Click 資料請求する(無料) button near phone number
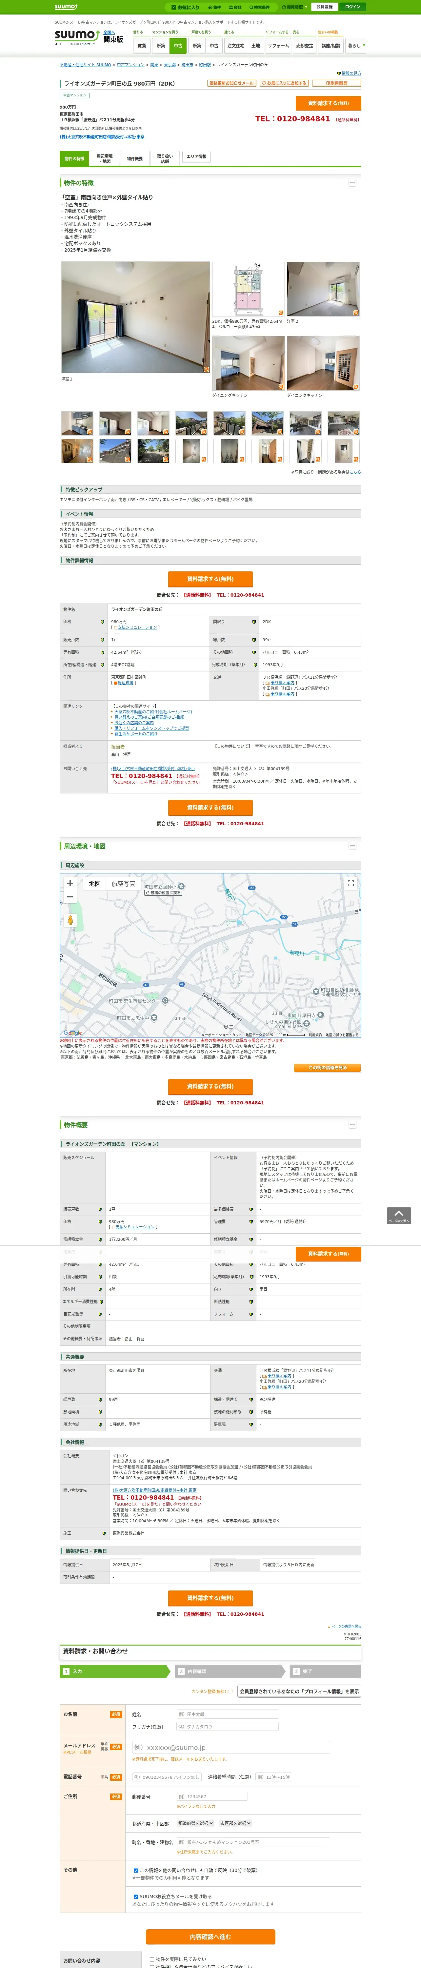This screenshot has height=1968, width=421. [x=329, y=103]
